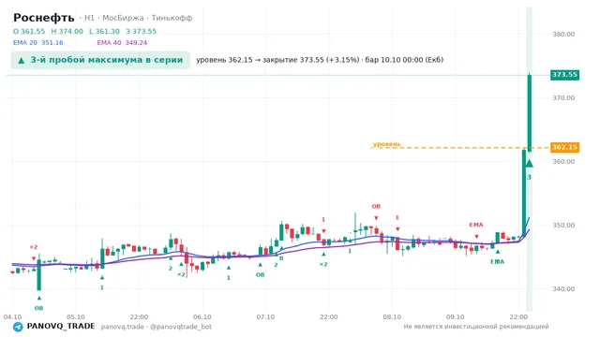The width and height of the screenshot is (600, 337).
Task: Click the blue 'EMA 20 351.16' legend
Action: coord(38,43)
